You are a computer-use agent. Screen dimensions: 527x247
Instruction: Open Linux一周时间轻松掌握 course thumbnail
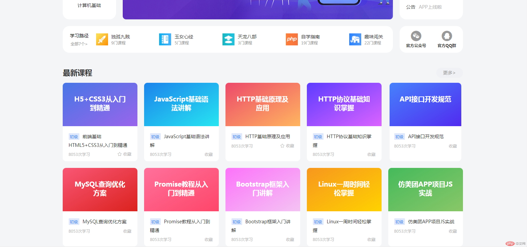coord(344,190)
